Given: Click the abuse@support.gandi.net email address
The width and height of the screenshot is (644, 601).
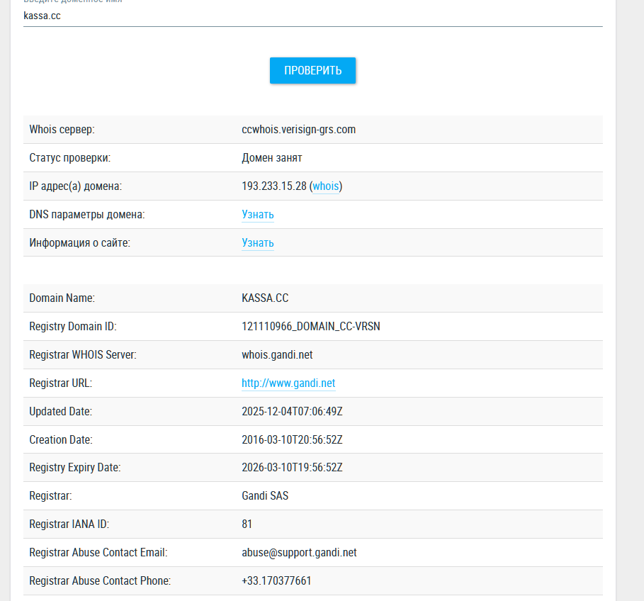Looking at the screenshot, I should pos(299,553).
